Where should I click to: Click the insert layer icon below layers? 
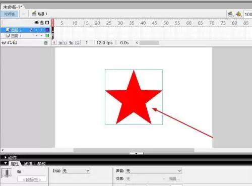click(4, 43)
